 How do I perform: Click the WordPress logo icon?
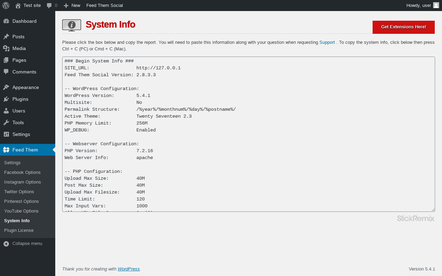(6, 6)
